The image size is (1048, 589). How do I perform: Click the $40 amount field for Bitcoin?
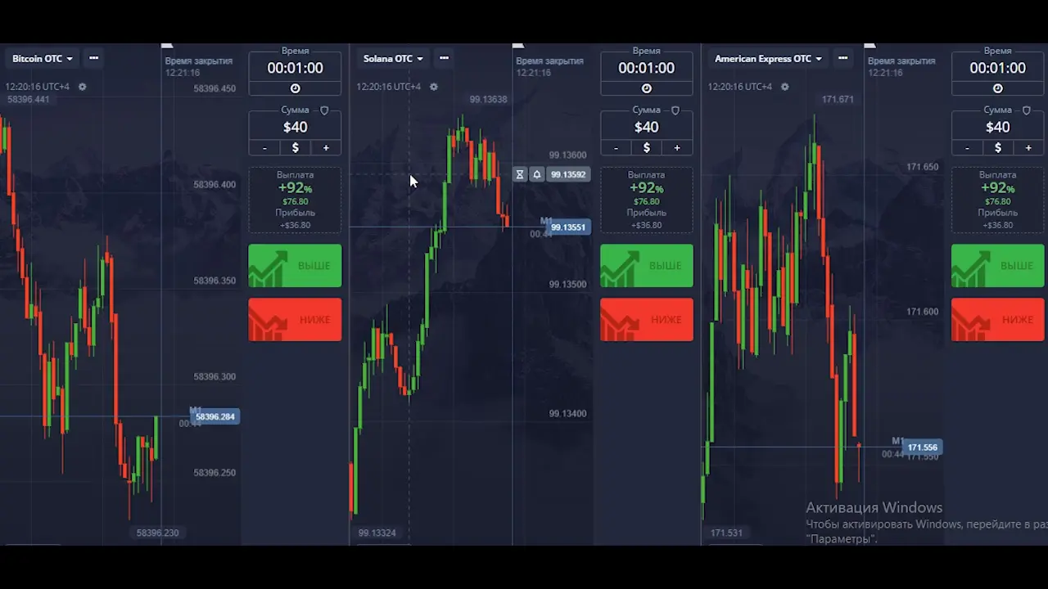click(x=295, y=127)
